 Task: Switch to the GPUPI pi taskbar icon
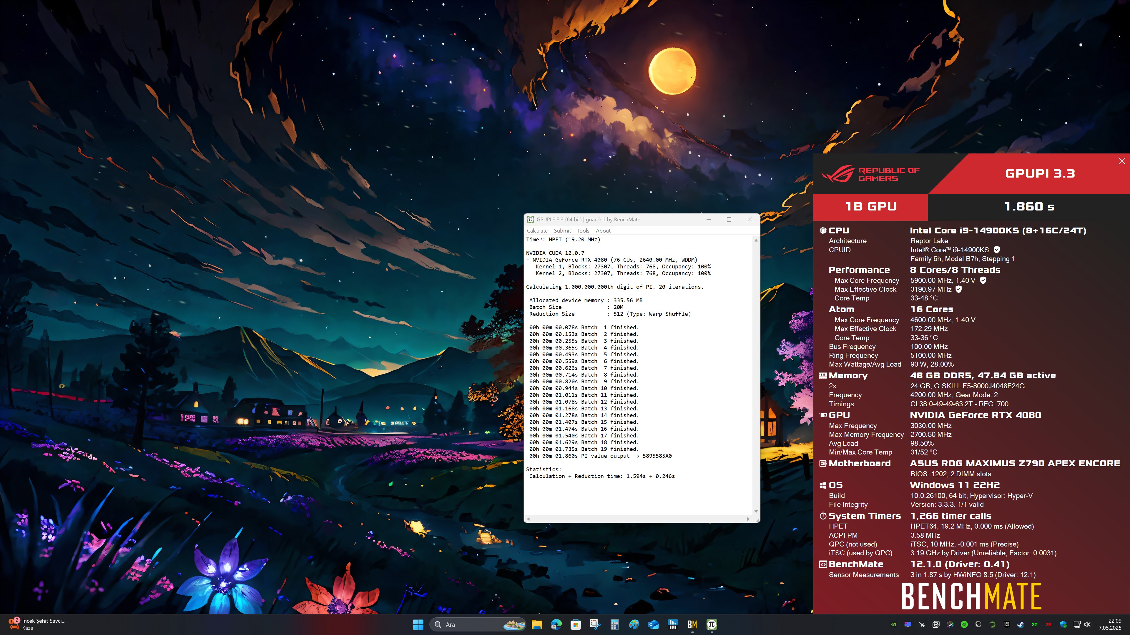(712, 624)
